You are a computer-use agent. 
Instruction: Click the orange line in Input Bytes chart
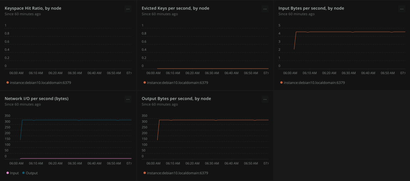342,32
